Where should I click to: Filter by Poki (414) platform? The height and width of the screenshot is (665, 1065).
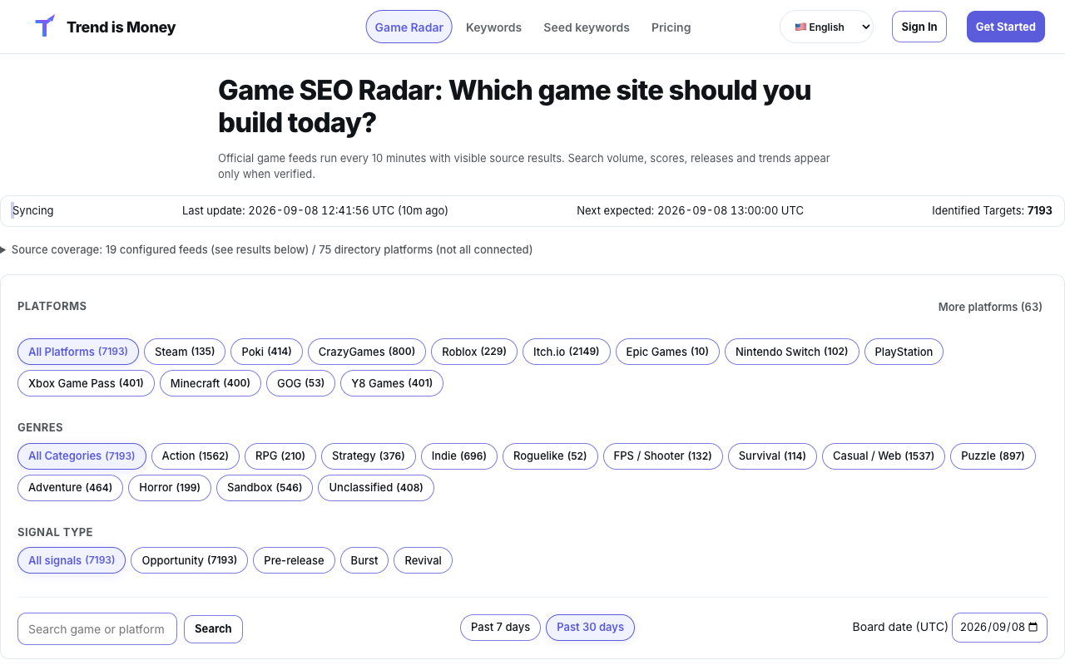coord(266,352)
